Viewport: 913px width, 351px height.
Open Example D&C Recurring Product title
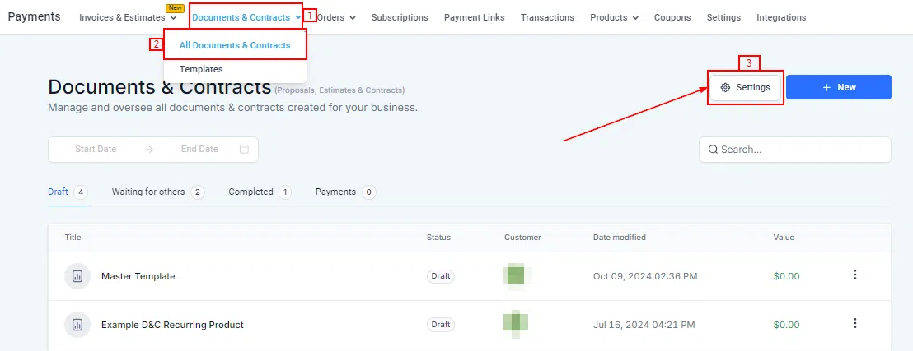tap(172, 325)
